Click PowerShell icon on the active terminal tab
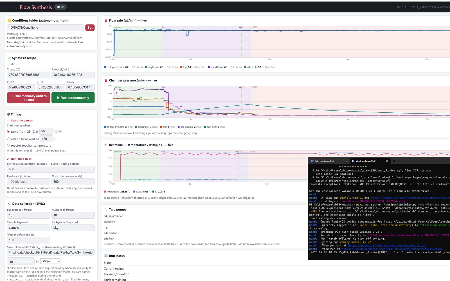The image size is (450, 281). tap(353, 161)
